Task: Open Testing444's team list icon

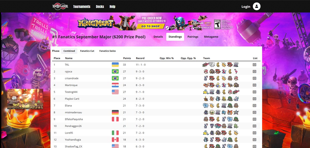Action: [254, 92]
